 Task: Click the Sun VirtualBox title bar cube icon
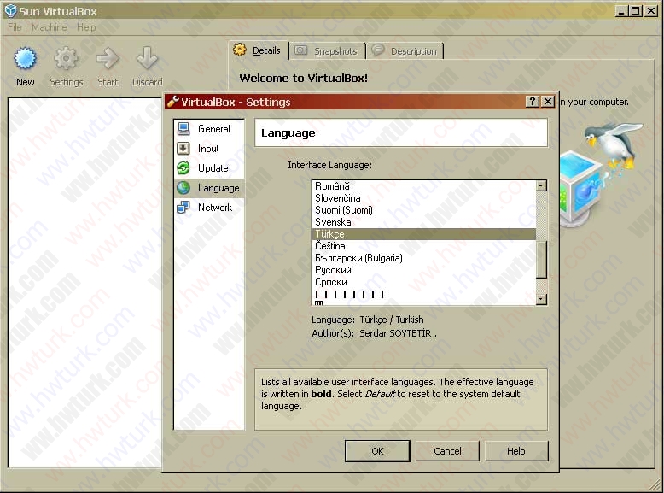pyautogui.click(x=10, y=10)
